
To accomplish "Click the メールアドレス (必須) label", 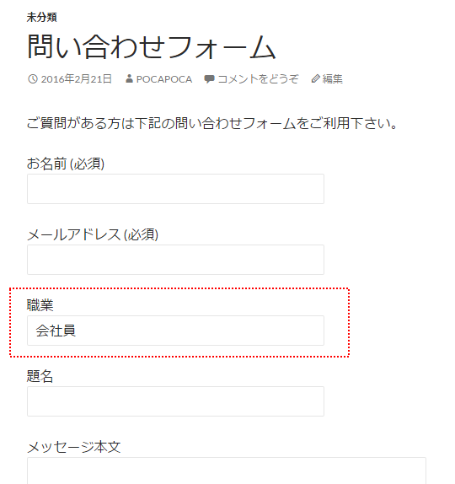I will (93, 234).
